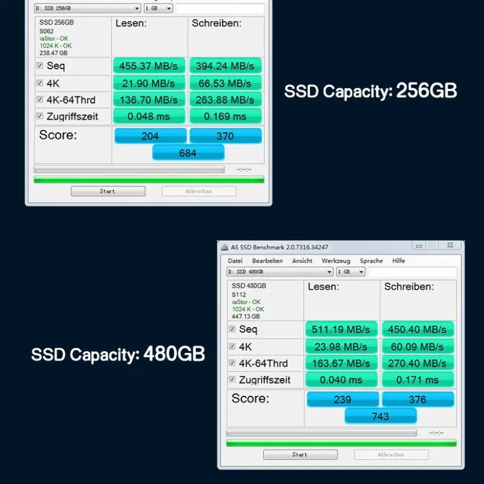Click the 0.048 ms access time value
Screen dimensions: 484x484
(149, 117)
